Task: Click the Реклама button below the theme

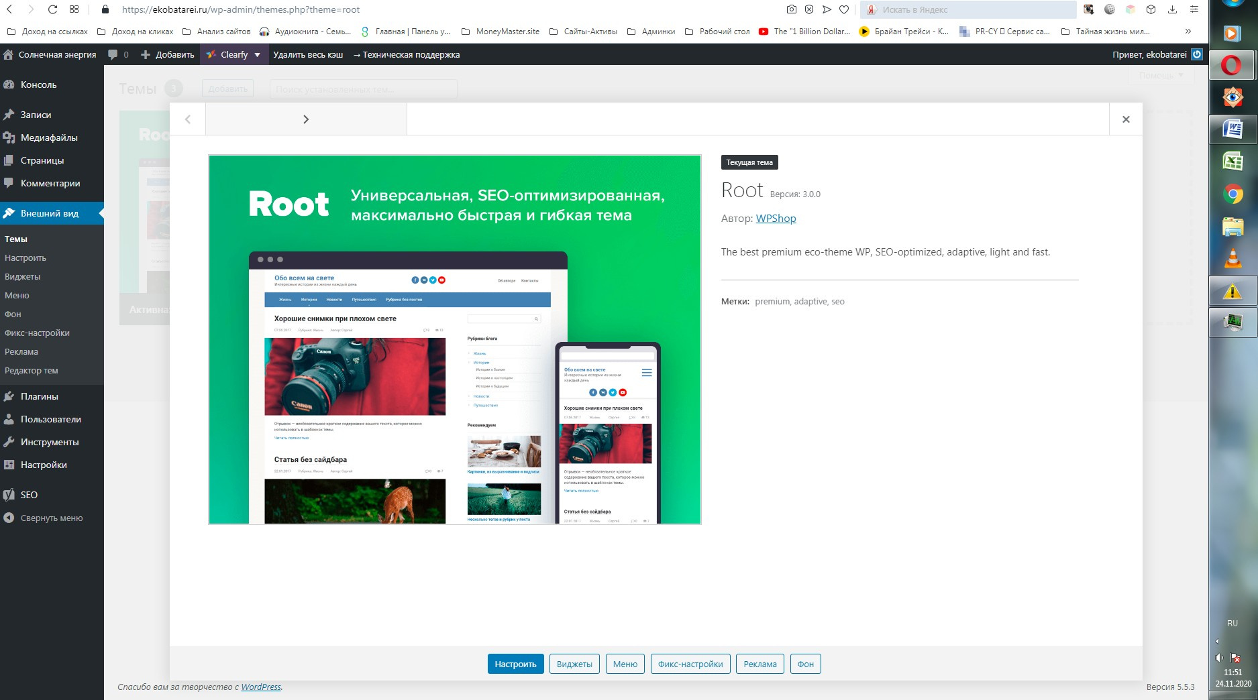Action: [760, 664]
